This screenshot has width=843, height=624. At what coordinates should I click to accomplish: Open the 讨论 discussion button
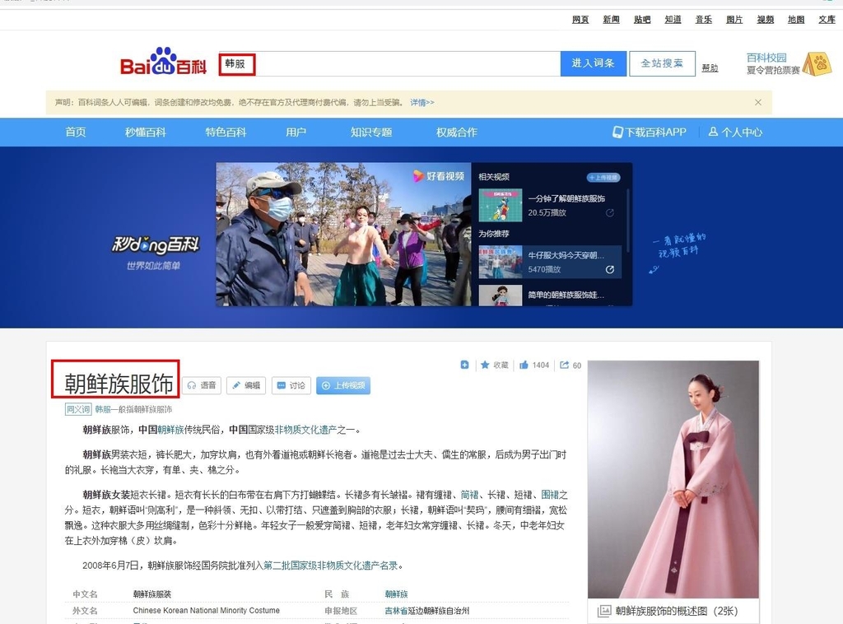click(x=291, y=385)
